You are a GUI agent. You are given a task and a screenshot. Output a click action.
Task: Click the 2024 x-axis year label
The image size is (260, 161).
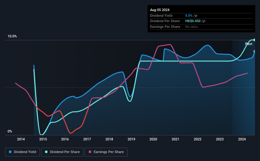tap(242, 139)
